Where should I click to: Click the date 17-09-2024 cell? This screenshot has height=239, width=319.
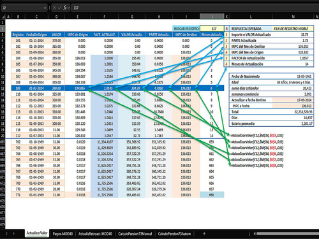tap(293, 100)
